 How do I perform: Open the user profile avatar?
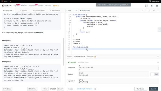(157, 6)
